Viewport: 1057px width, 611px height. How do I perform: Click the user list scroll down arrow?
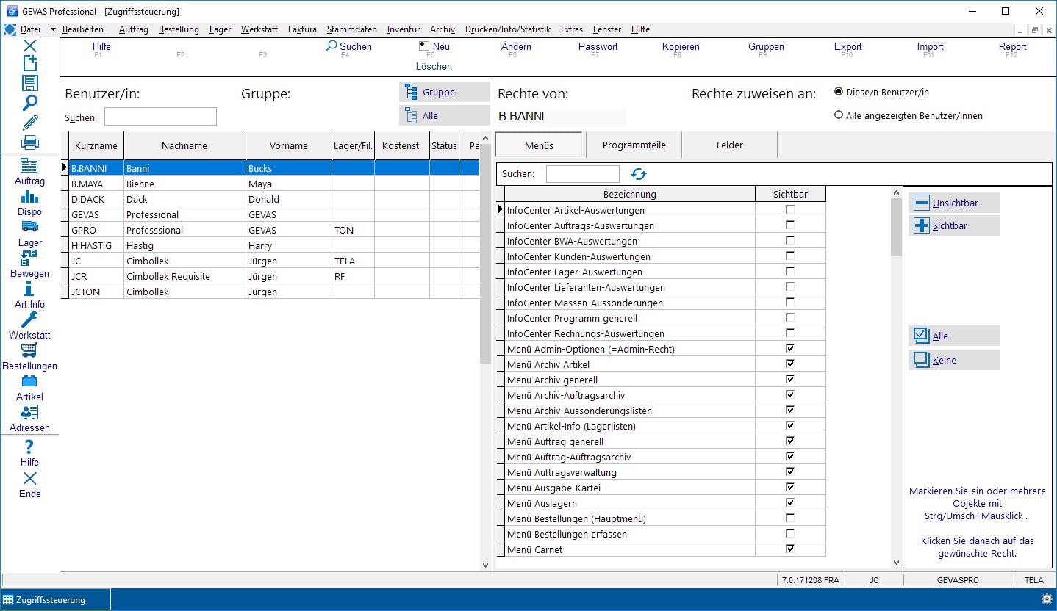point(485,565)
